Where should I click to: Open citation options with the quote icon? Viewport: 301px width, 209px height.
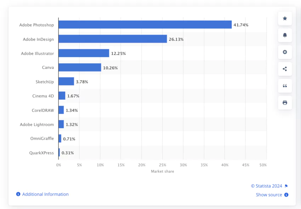285,86
